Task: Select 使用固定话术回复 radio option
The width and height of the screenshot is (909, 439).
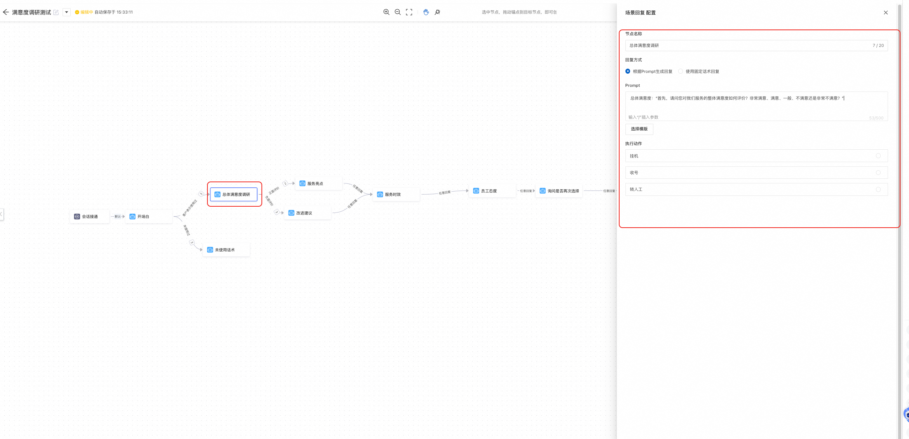Action: tap(681, 71)
